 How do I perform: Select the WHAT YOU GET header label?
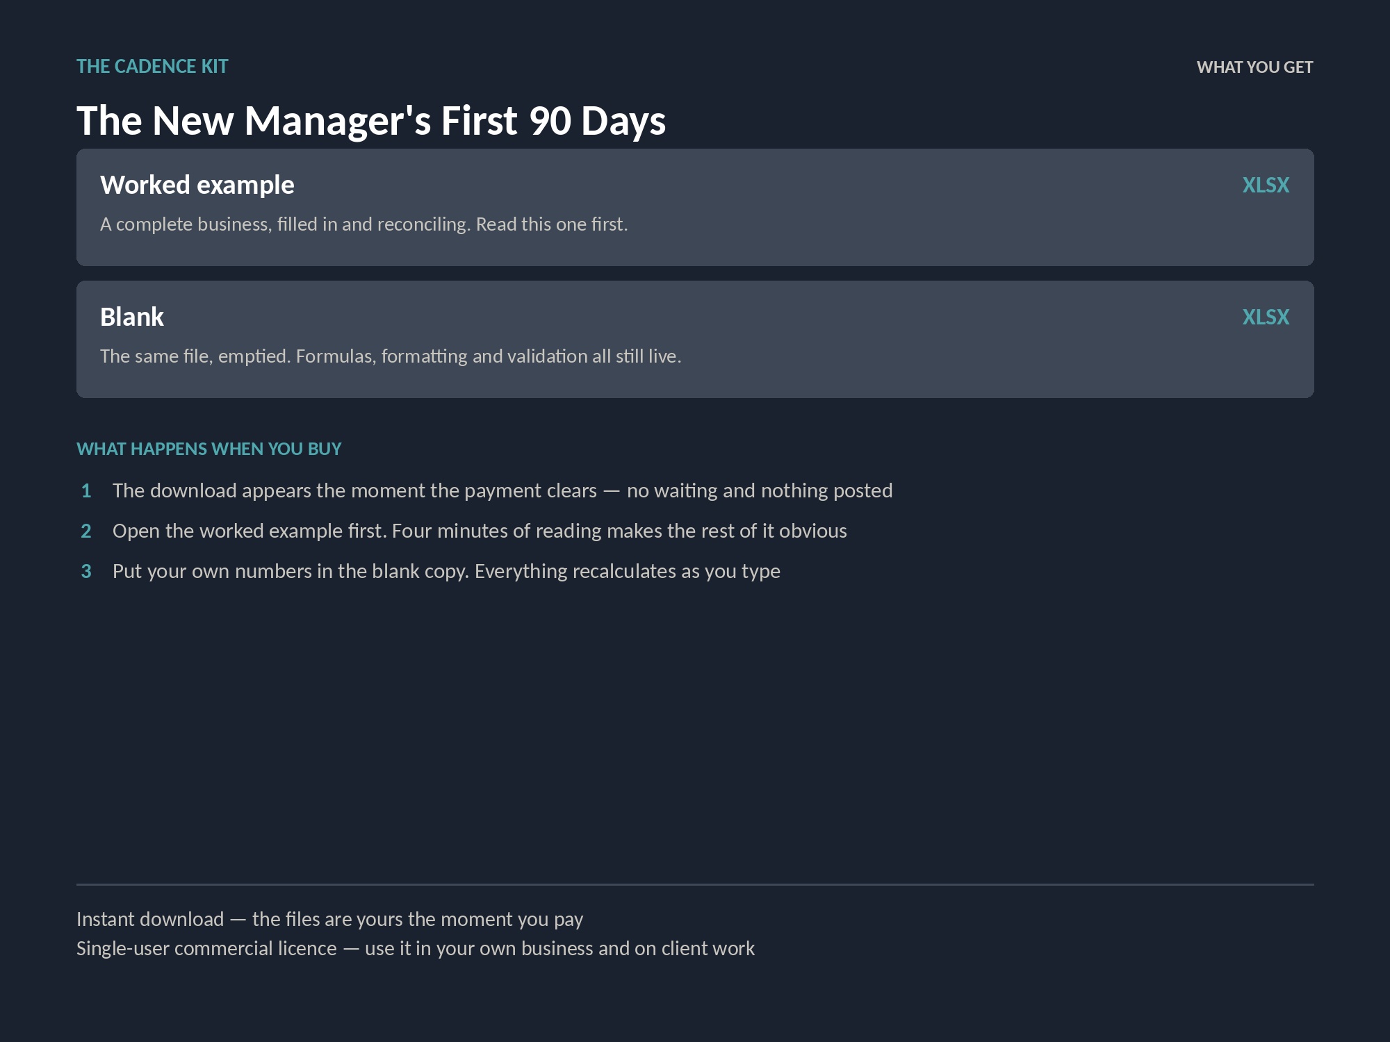(1254, 67)
